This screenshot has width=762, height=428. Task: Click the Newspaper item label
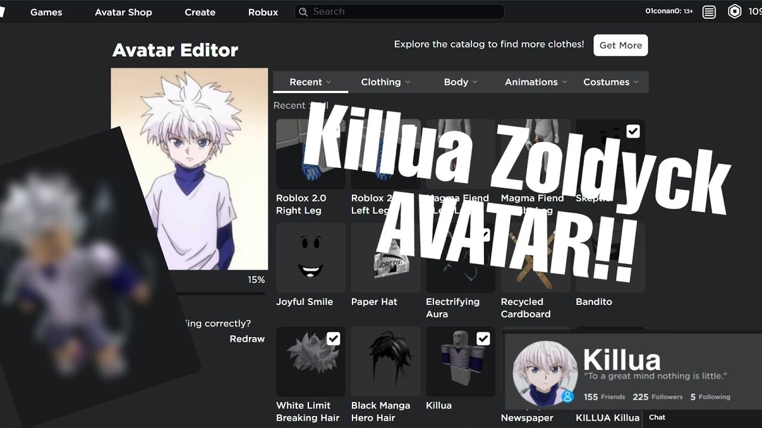(x=527, y=418)
